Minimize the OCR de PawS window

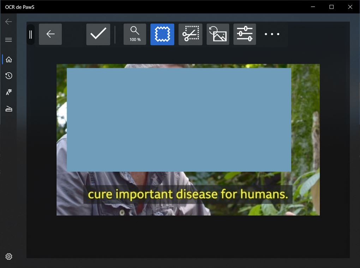pyautogui.click(x=313, y=7)
